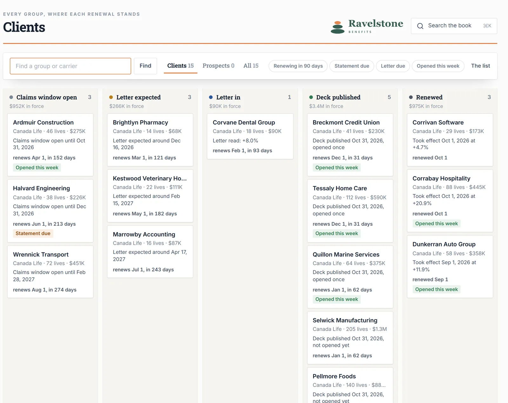Switch to the Prospects 0 tab
The width and height of the screenshot is (508, 403).
pos(218,66)
